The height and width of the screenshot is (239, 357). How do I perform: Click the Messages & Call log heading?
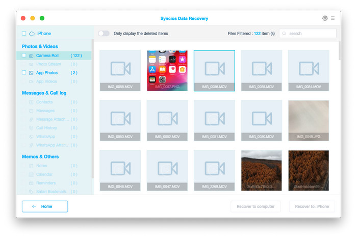(x=44, y=93)
